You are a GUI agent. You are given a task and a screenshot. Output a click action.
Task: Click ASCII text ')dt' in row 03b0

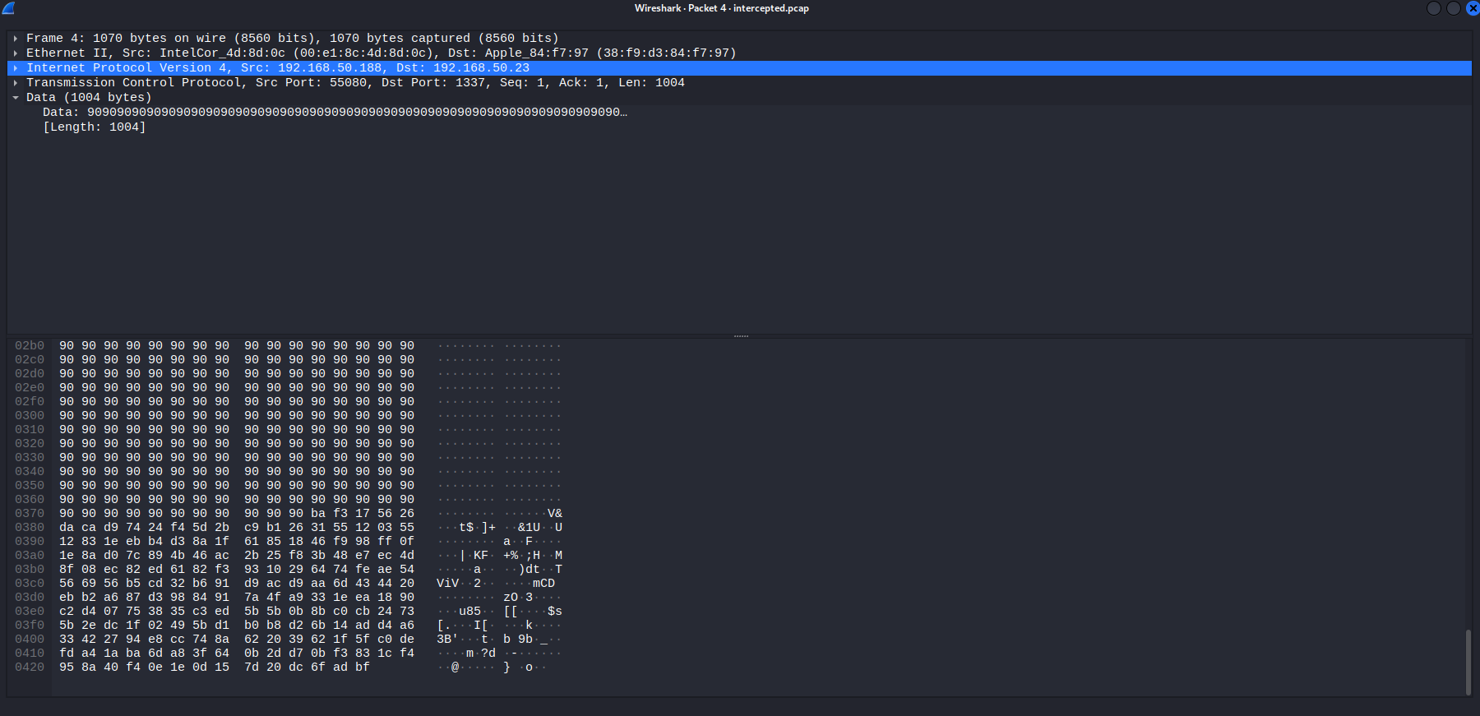coord(529,570)
